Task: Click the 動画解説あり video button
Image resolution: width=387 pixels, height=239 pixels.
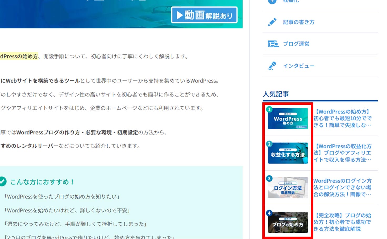Action: [x=204, y=15]
